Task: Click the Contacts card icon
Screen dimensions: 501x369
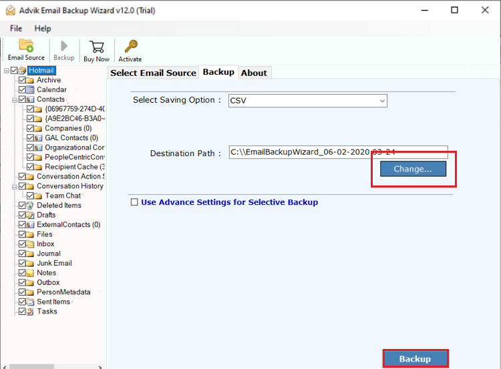Action: coord(30,99)
